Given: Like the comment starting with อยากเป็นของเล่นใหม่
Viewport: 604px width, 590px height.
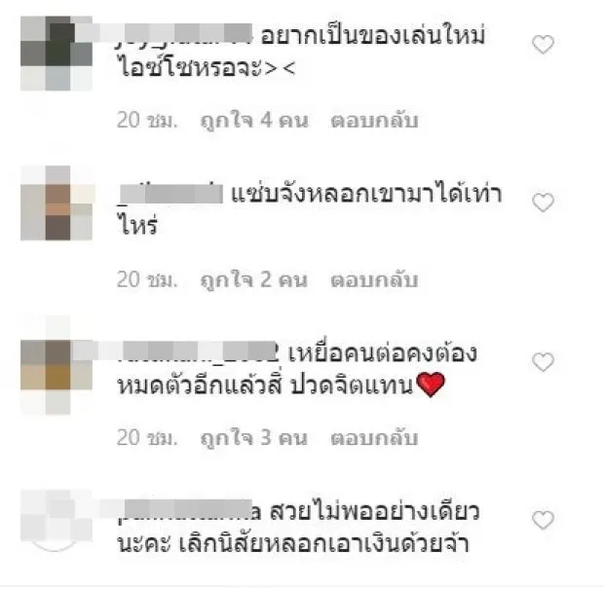Looking at the screenshot, I should (x=543, y=44).
